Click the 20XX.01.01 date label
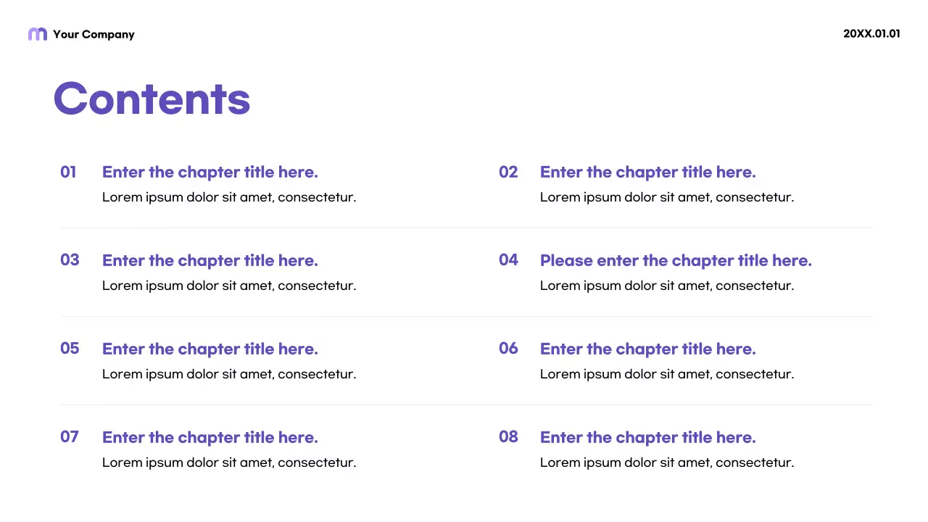This screenshot has height=522, width=928. 871,33
